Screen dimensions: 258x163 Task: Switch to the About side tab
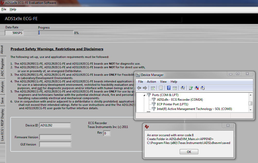click(2, 50)
